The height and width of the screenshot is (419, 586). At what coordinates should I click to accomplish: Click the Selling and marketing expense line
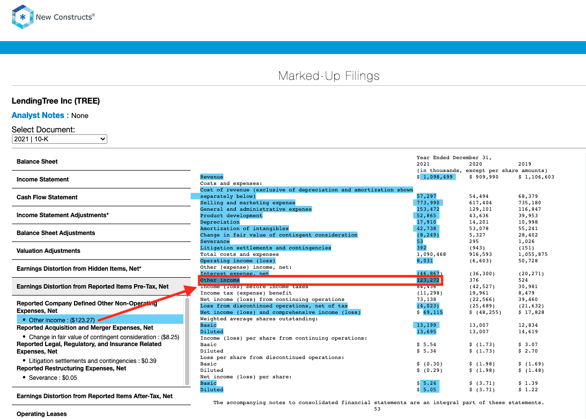pyautogui.click(x=248, y=203)
